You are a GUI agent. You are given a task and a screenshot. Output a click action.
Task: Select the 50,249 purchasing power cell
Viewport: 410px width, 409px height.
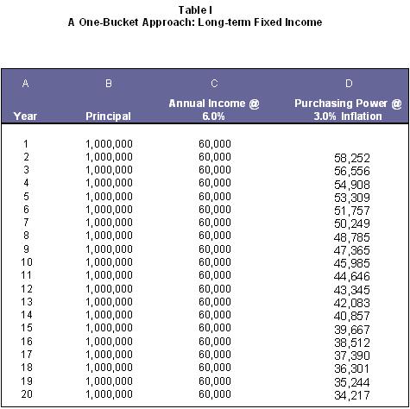351,223
